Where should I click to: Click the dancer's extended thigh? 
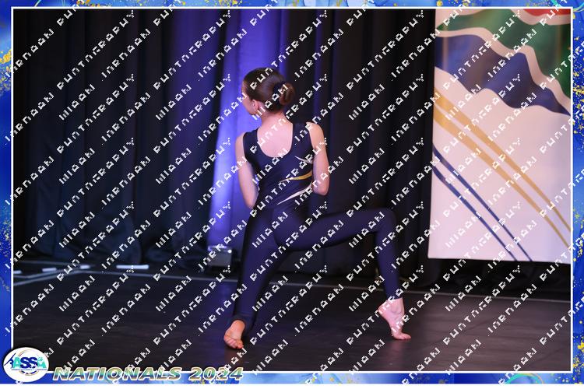pos(343,226)
